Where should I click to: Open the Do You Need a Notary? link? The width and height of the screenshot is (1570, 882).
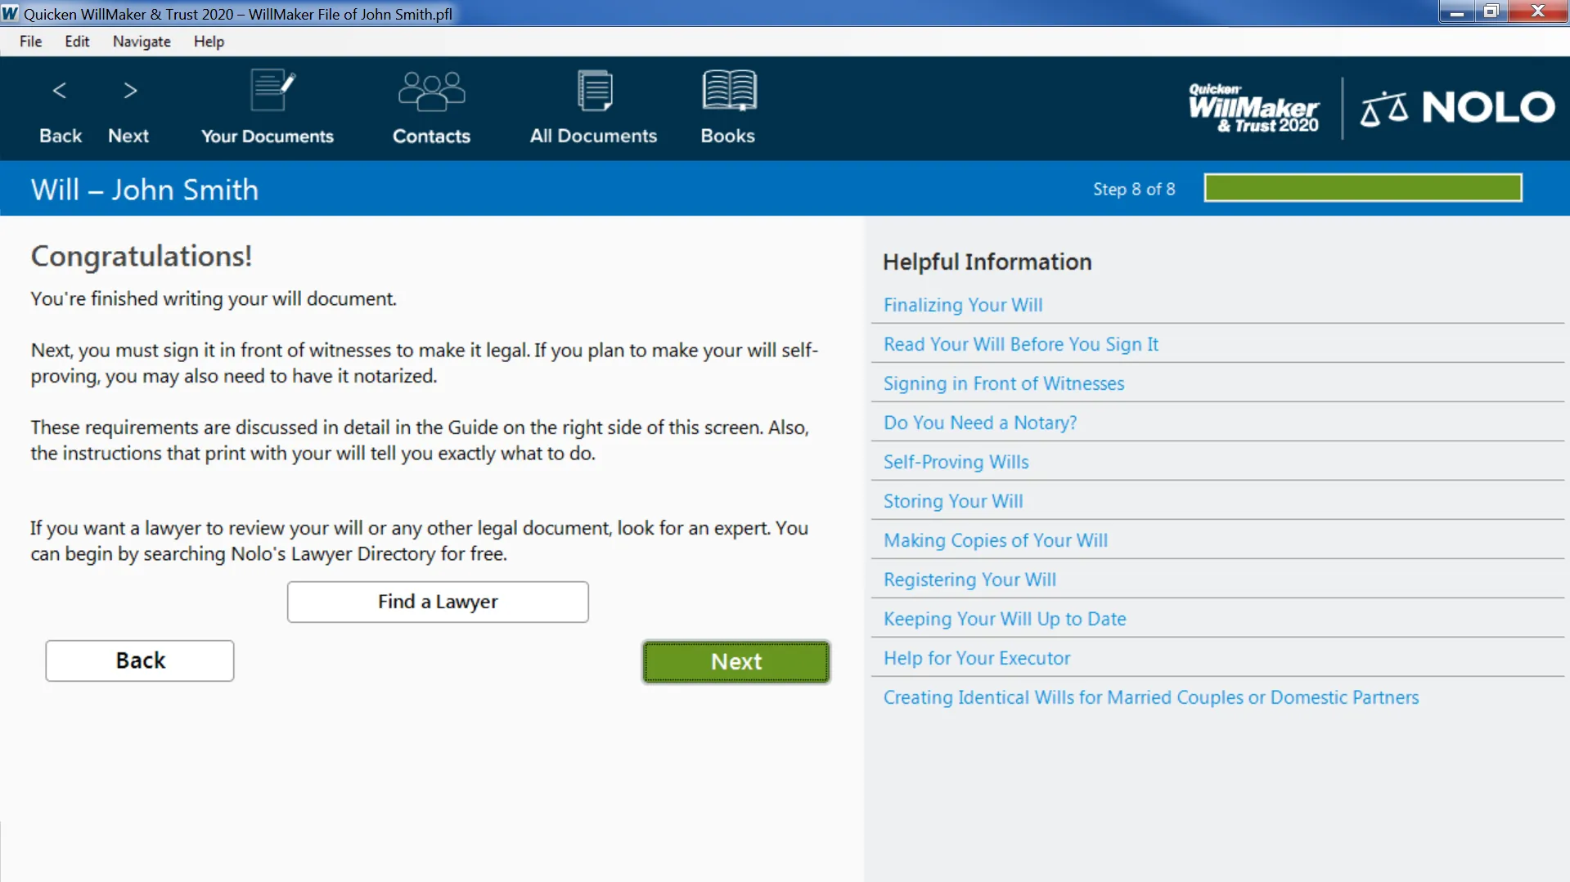point(979,423)
